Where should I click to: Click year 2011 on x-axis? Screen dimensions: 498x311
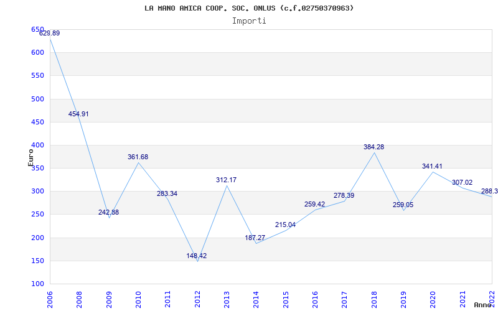pos(167,299)
